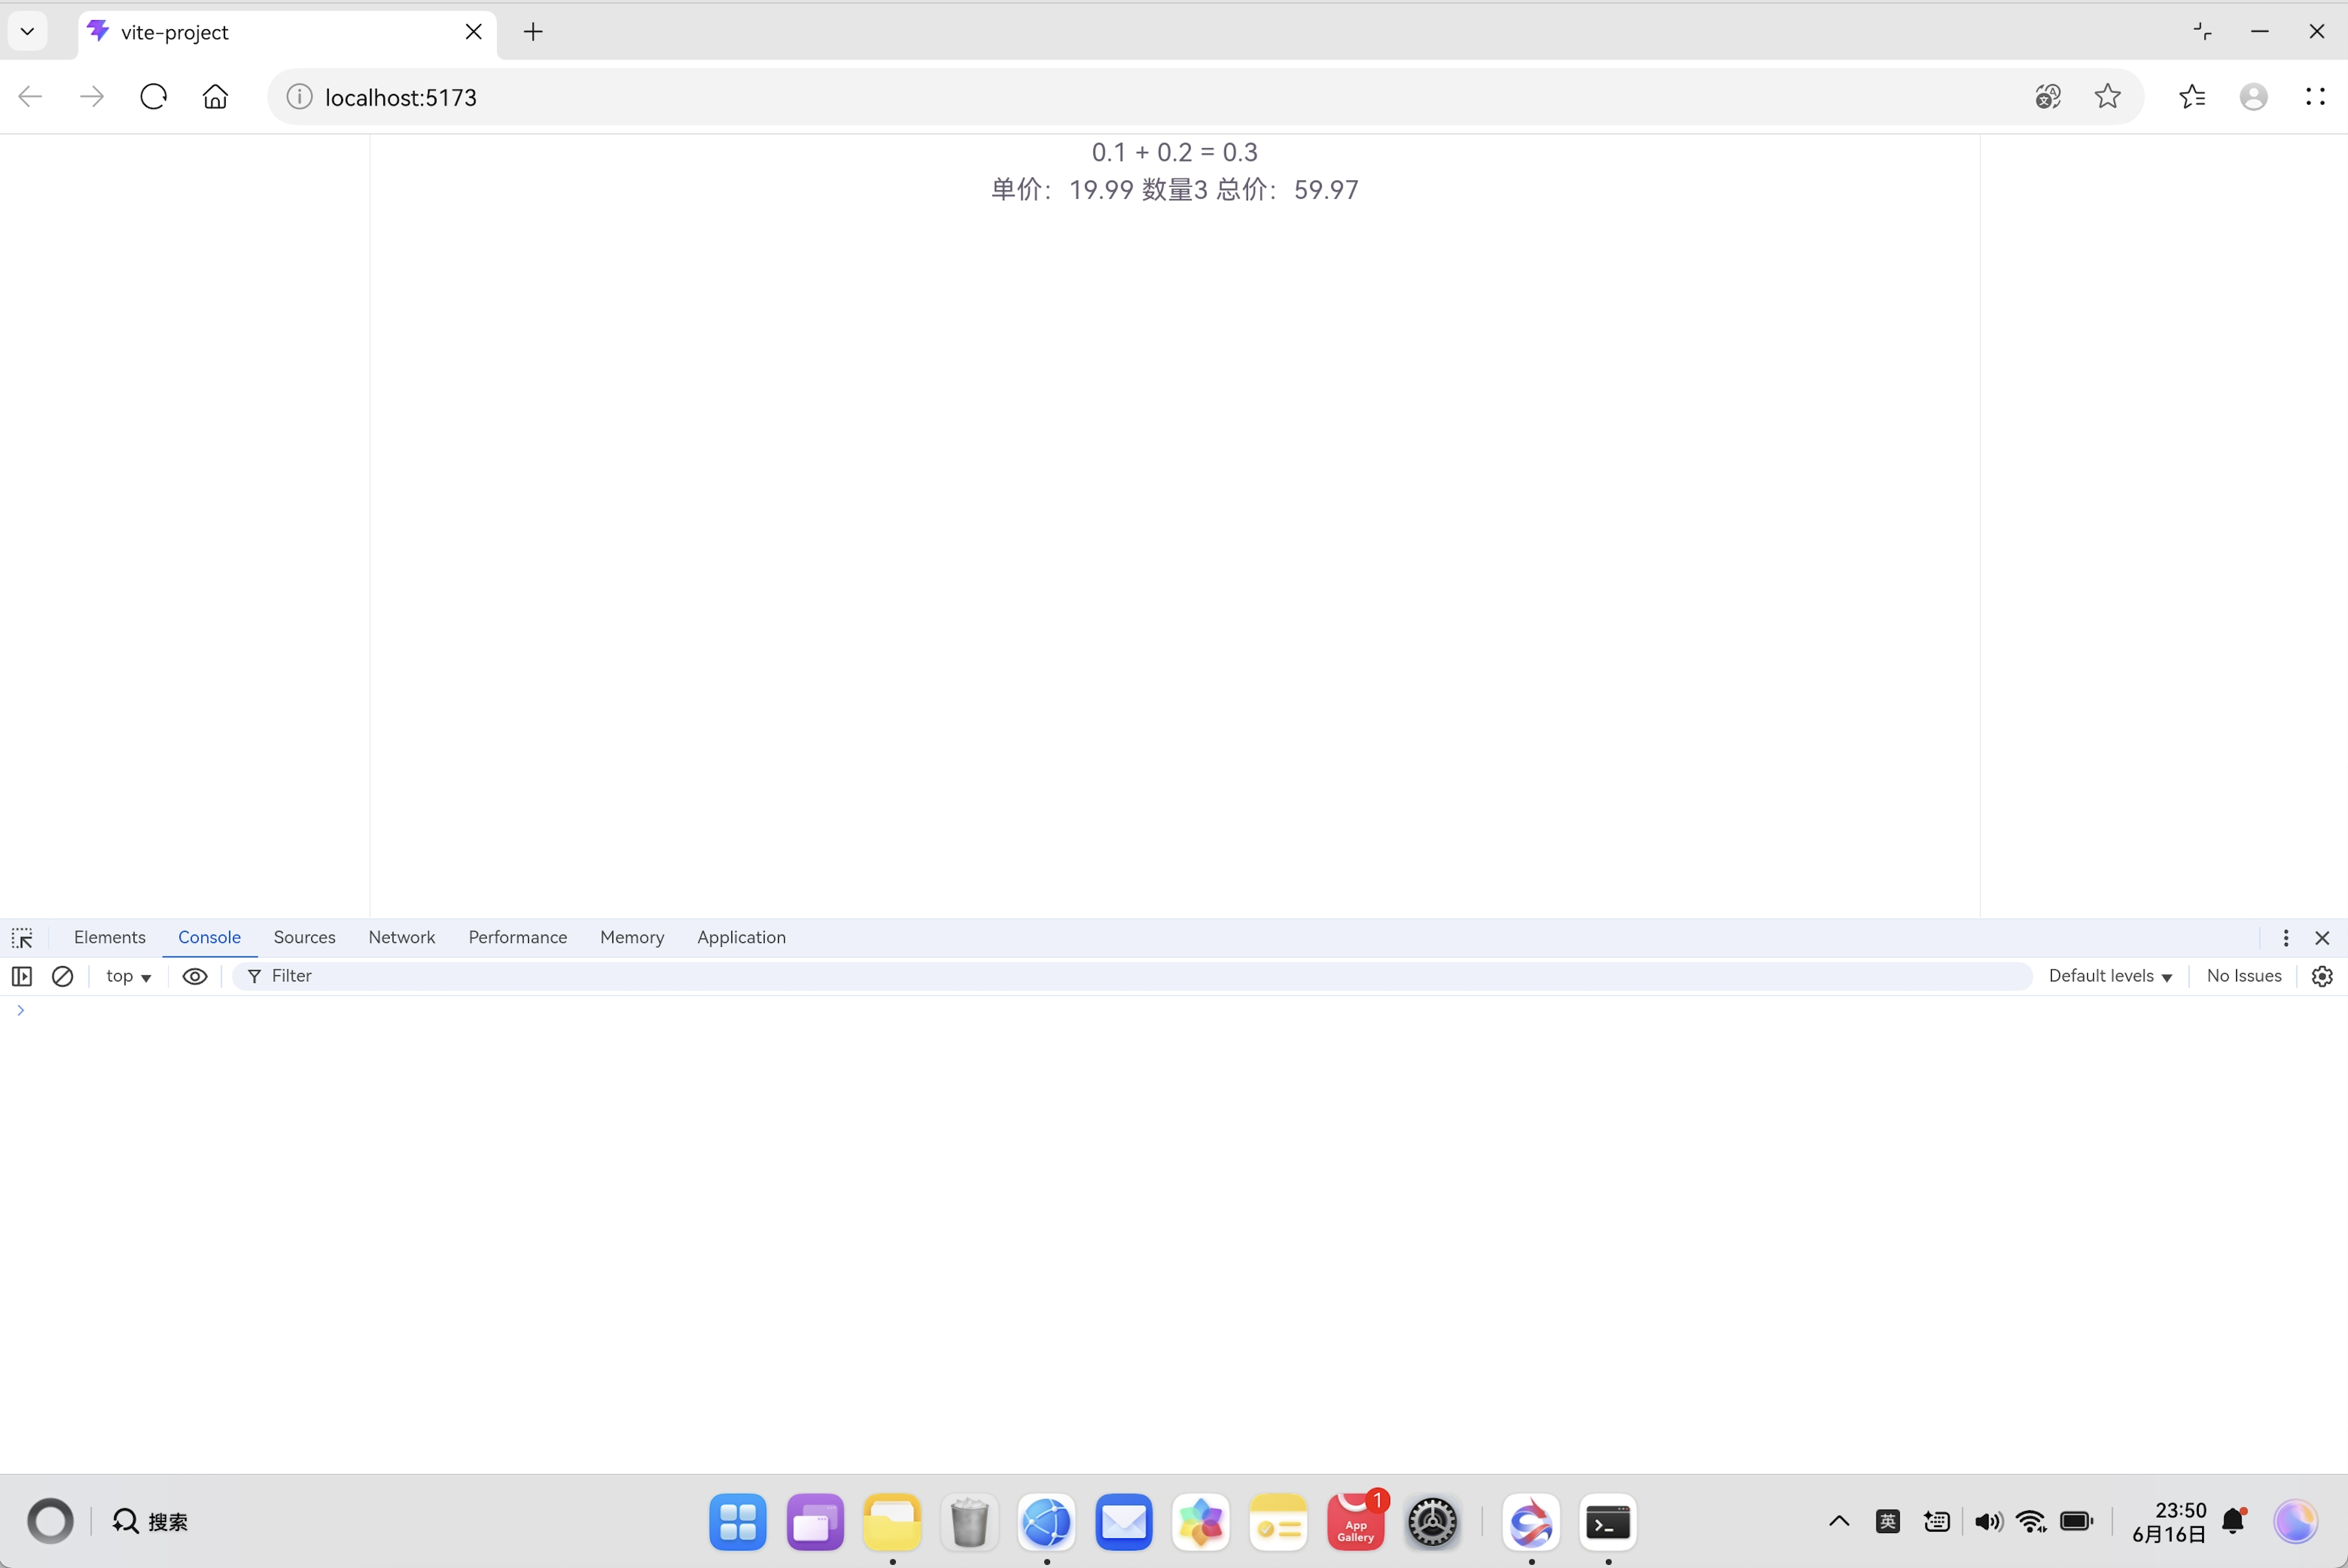This screenshot has width=2348, height=1568.
Task: Open App Gallery in dock
Action: click(1355, 1522)
